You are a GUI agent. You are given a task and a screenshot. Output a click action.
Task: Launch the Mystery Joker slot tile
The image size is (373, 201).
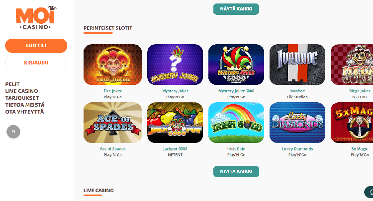pos(175,65)
